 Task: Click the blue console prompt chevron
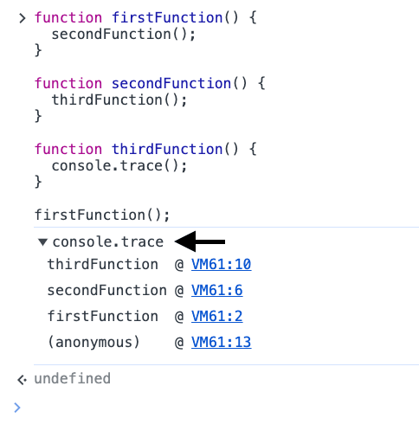[x=17, y=408]
